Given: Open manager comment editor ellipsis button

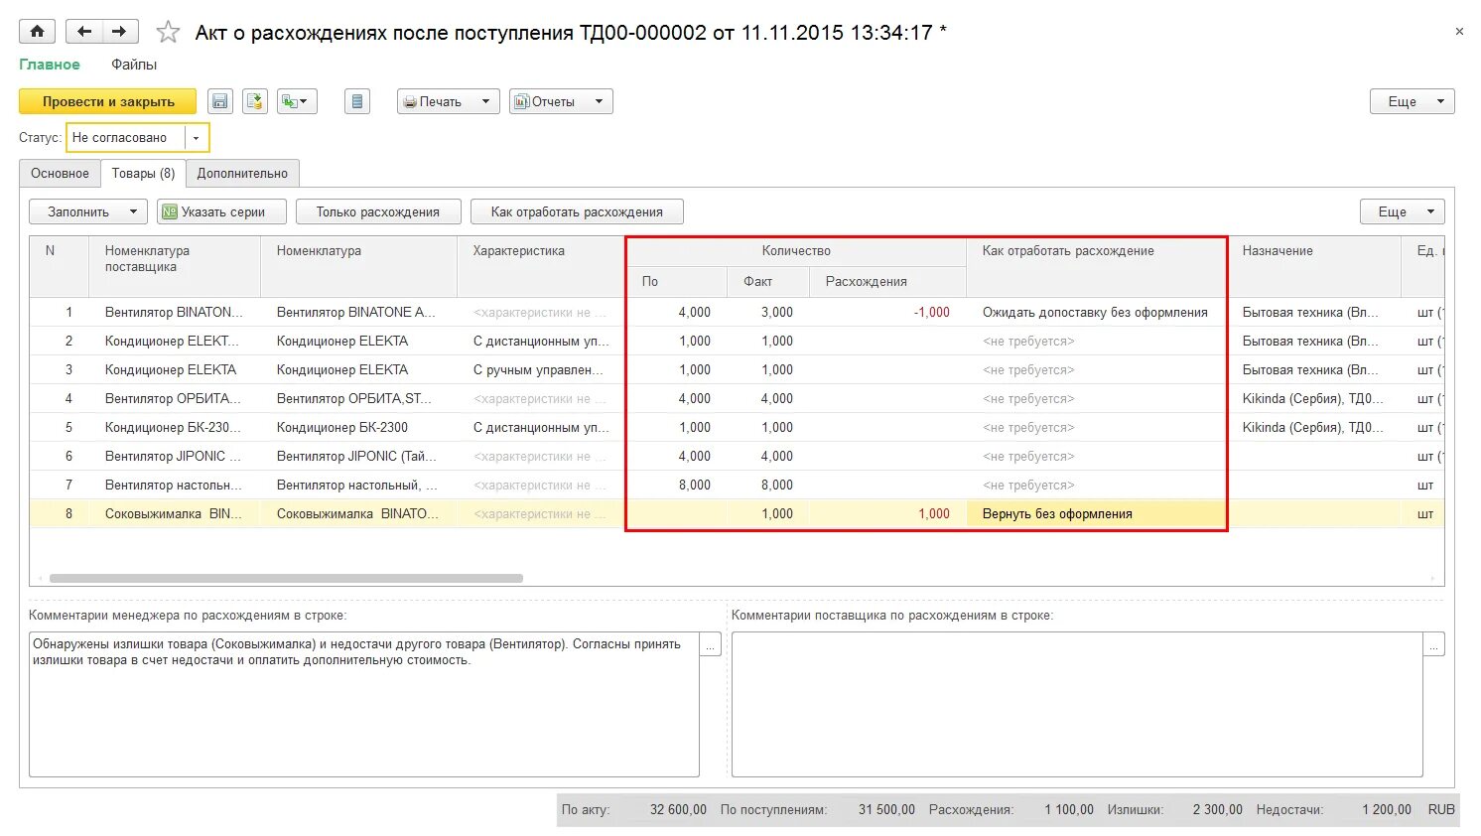Looking at the screenshot, I should point(710,644).
